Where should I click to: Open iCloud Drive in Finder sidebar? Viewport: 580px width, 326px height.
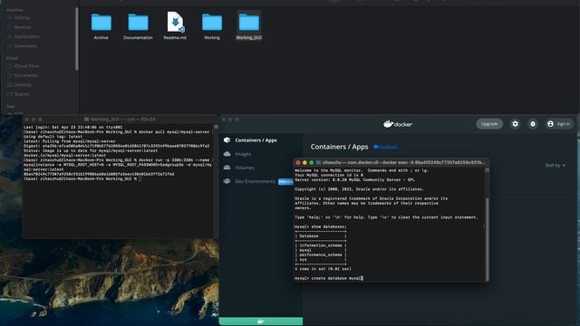click(26, 66)
